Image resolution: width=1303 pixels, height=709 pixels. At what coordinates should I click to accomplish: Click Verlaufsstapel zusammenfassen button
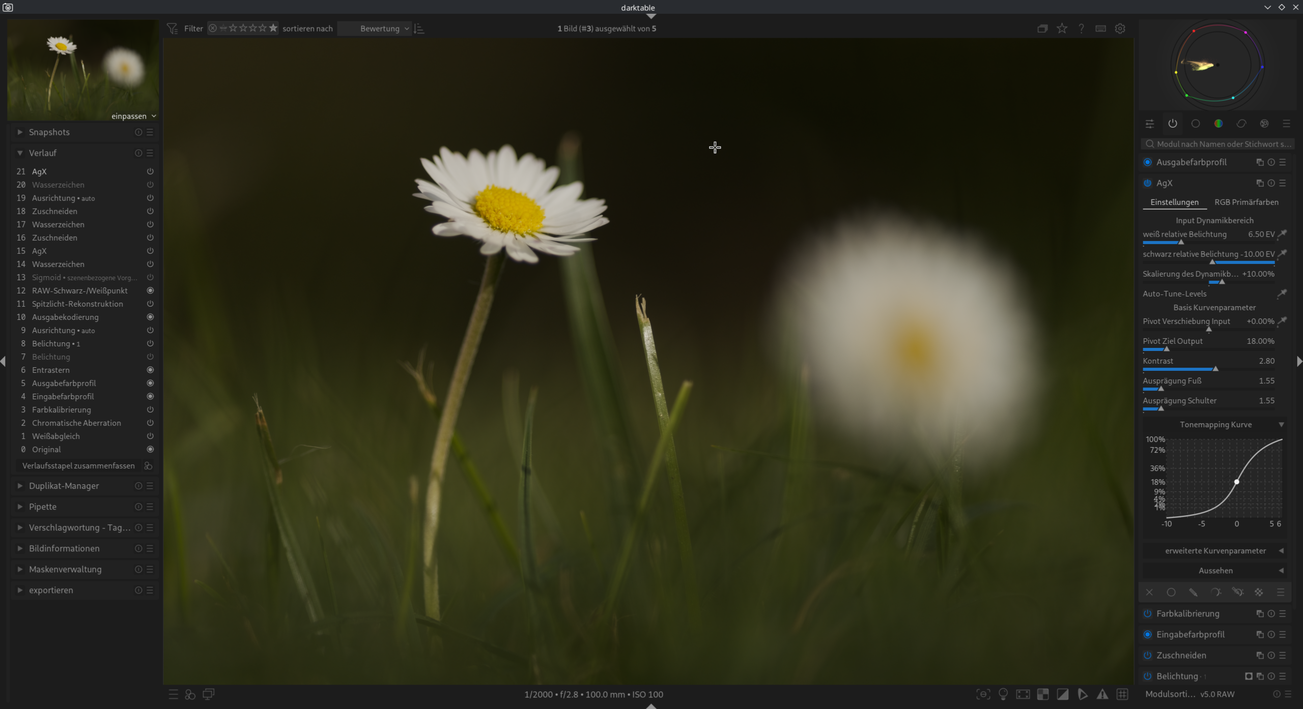78,466
